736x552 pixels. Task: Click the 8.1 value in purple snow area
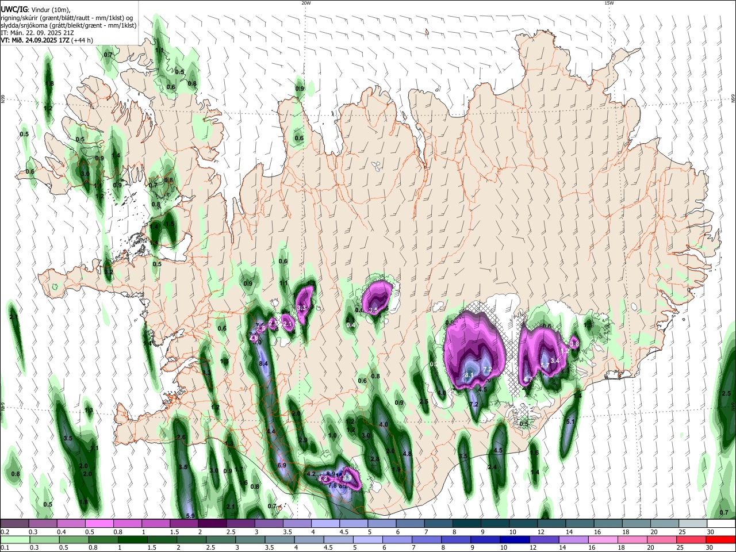point(469,375)
